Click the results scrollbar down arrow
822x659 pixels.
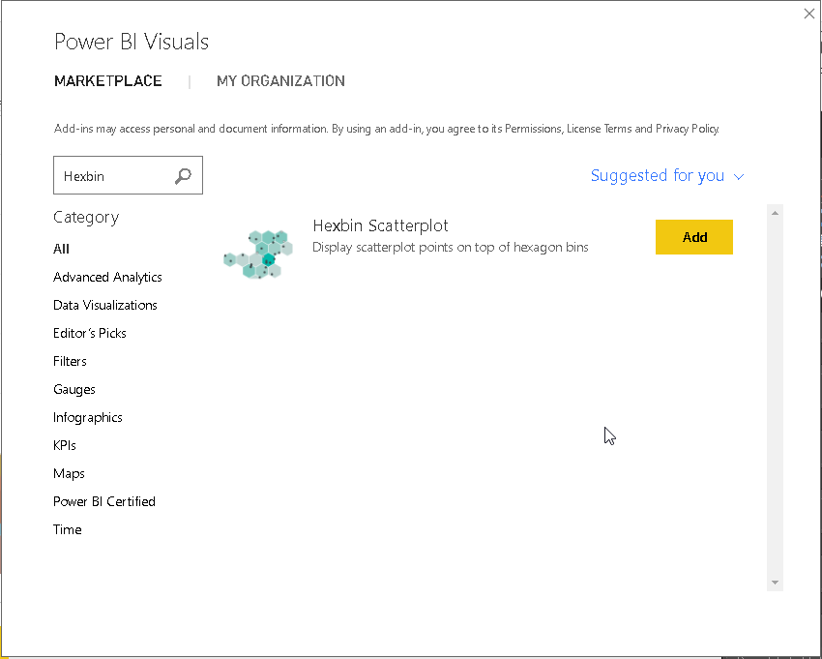(x=775, y=583)
